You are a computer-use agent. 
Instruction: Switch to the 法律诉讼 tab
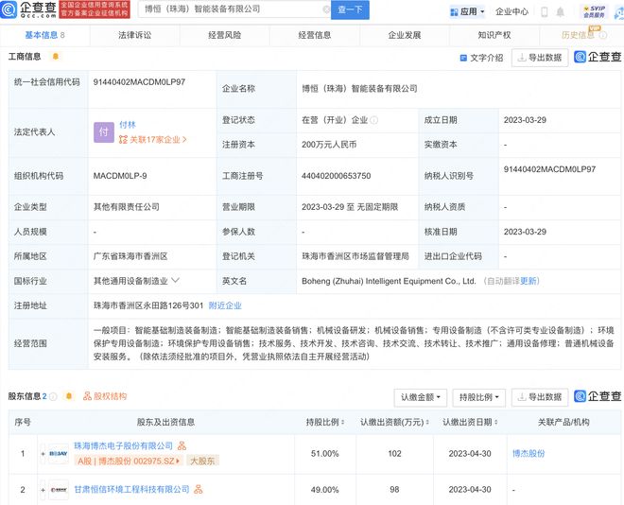135,35
